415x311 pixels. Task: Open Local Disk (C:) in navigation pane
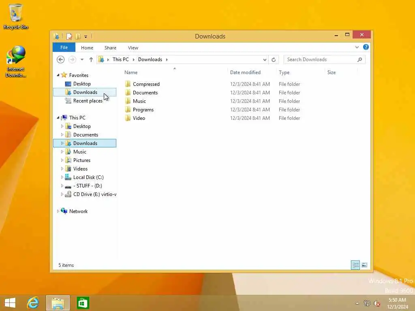point(88,177)
